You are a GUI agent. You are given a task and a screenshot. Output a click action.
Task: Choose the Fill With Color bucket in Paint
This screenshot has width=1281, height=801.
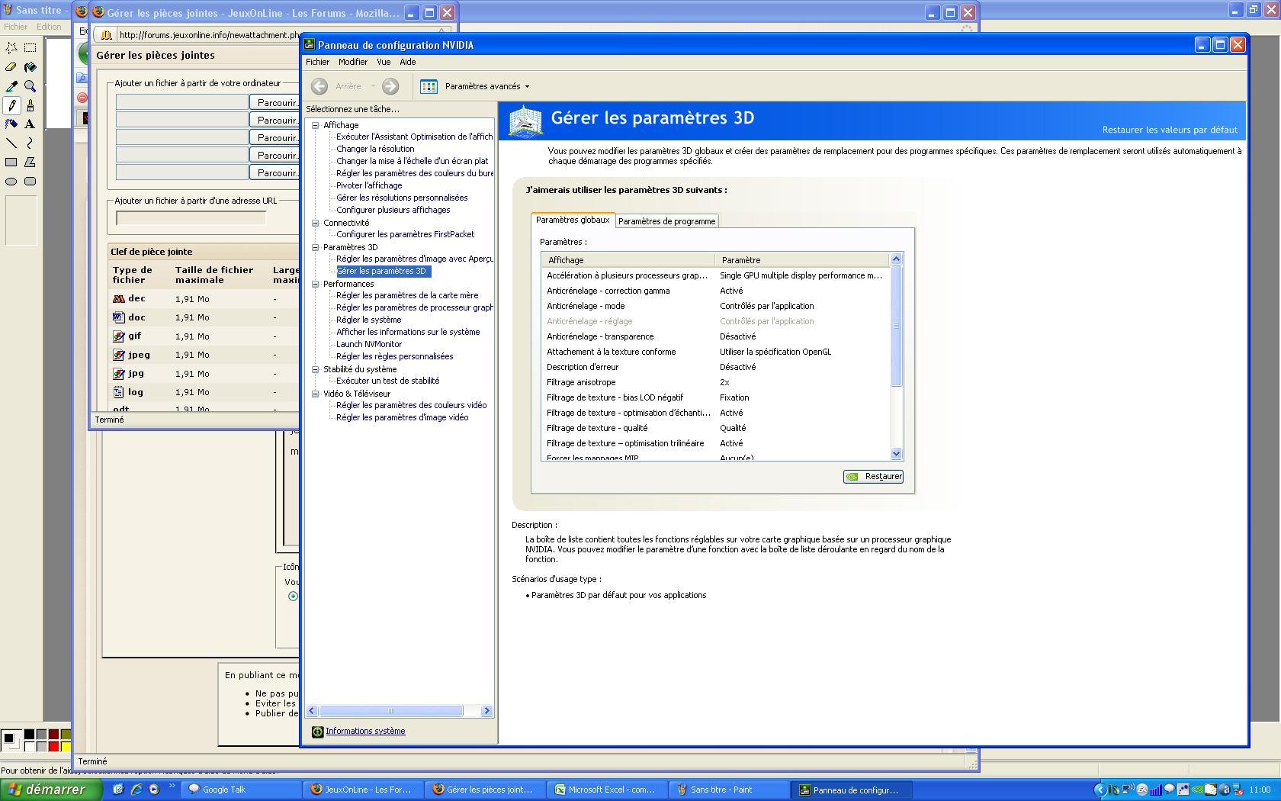[30, 67]
